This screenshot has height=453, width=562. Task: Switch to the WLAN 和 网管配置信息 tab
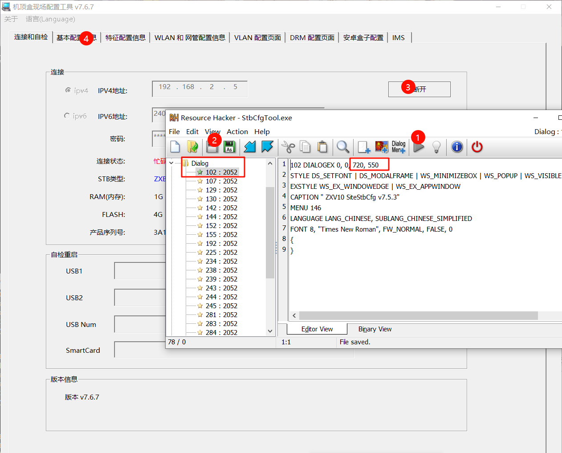190,37
